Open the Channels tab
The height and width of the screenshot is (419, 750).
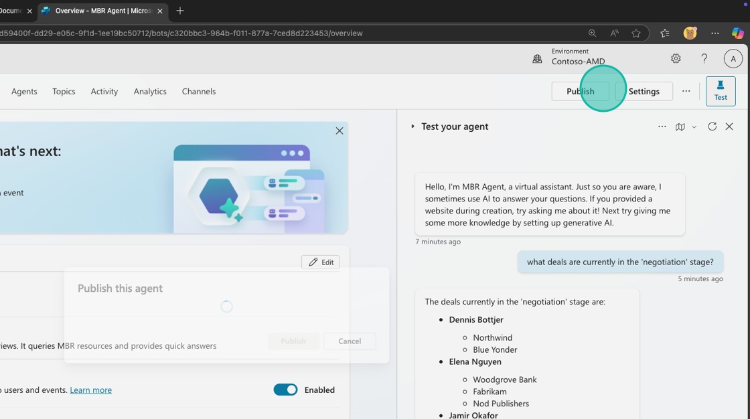tap(199, 91)
